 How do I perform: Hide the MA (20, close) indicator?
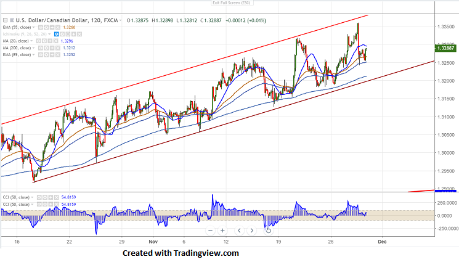tap(39, 41)
